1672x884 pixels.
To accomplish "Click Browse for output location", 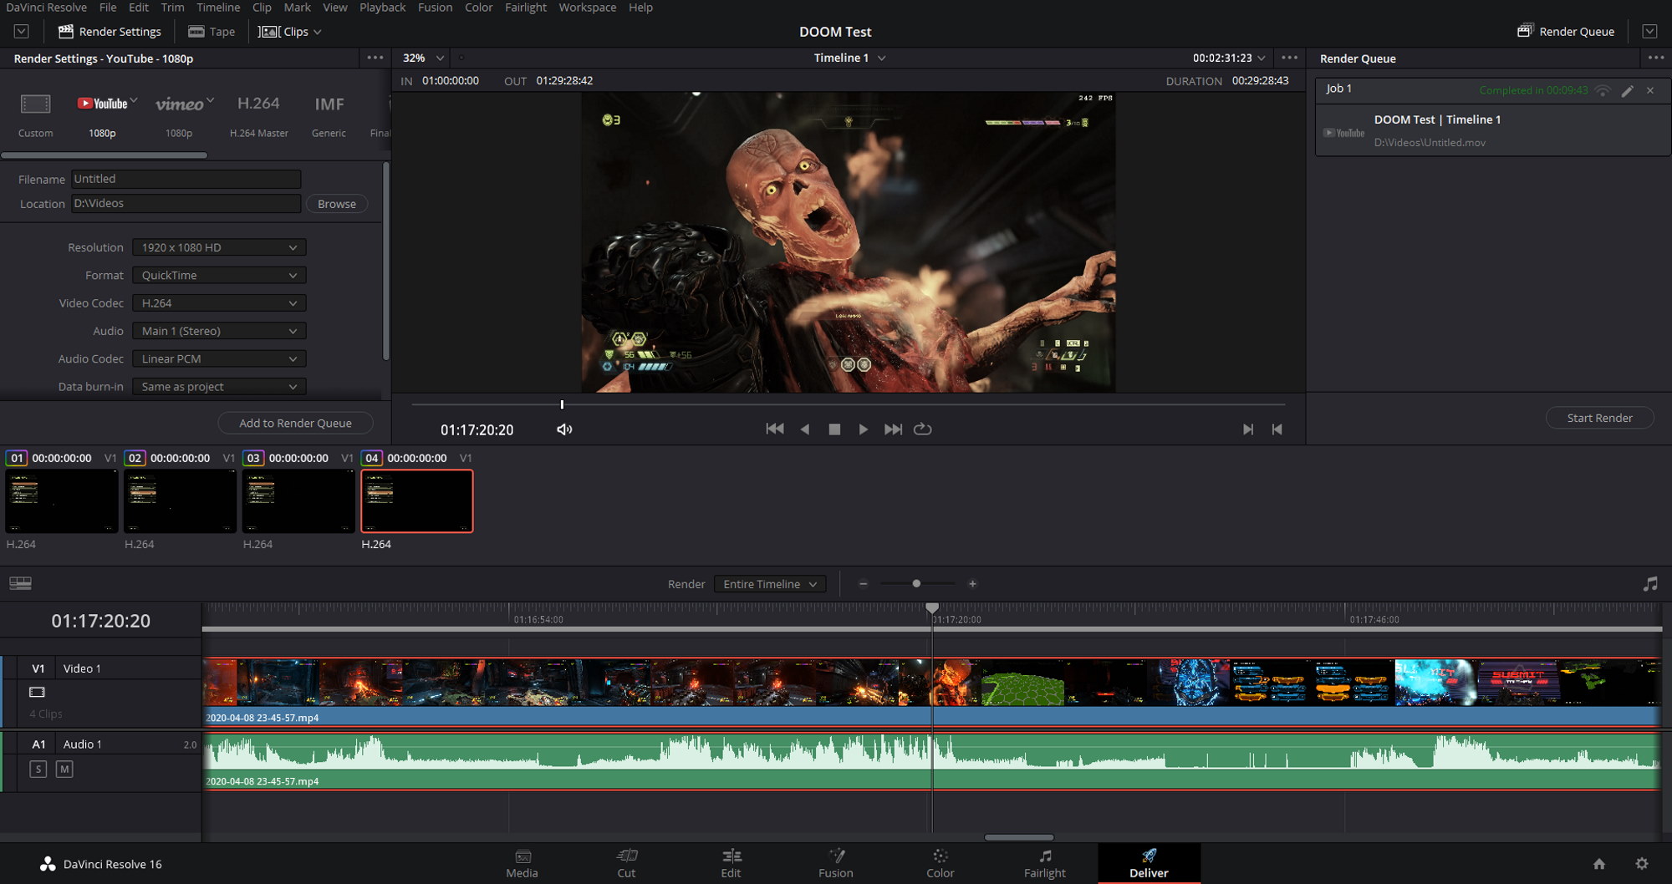I will (337, 204).
